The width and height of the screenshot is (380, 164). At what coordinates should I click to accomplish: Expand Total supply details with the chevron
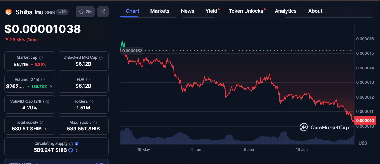click(x=45, y=129)
